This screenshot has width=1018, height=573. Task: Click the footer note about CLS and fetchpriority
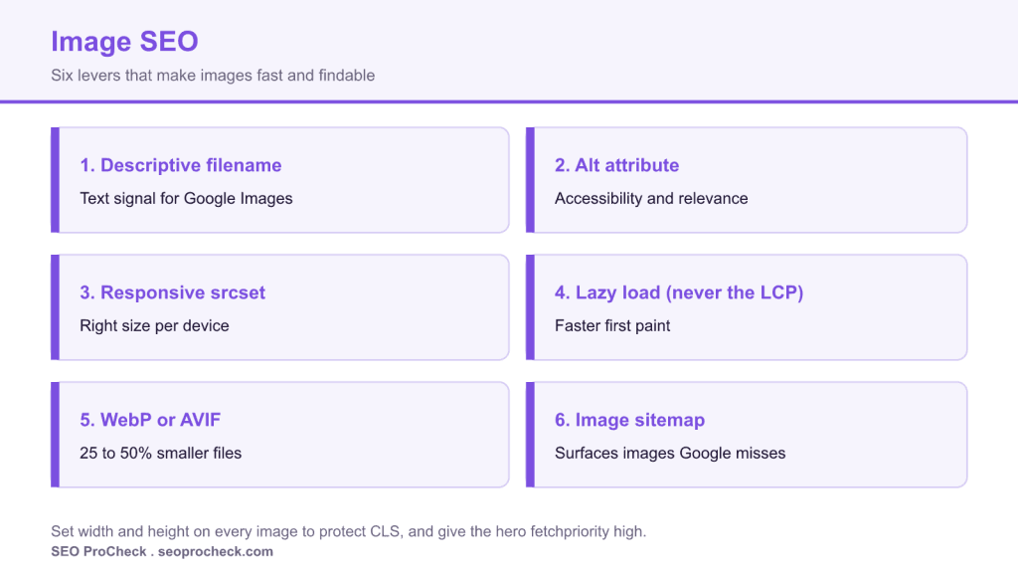click(x=349, y=531)
